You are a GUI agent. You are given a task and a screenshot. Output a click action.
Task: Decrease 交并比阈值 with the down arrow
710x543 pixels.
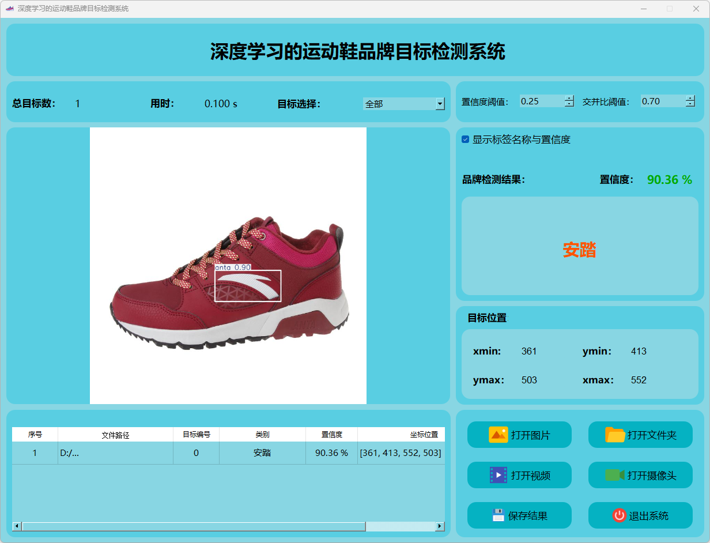point(690,104)
